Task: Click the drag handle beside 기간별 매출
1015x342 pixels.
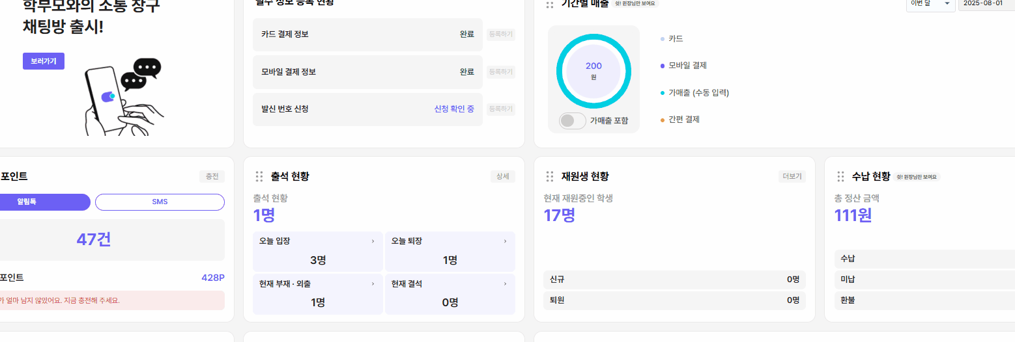Action: (550, 4)
